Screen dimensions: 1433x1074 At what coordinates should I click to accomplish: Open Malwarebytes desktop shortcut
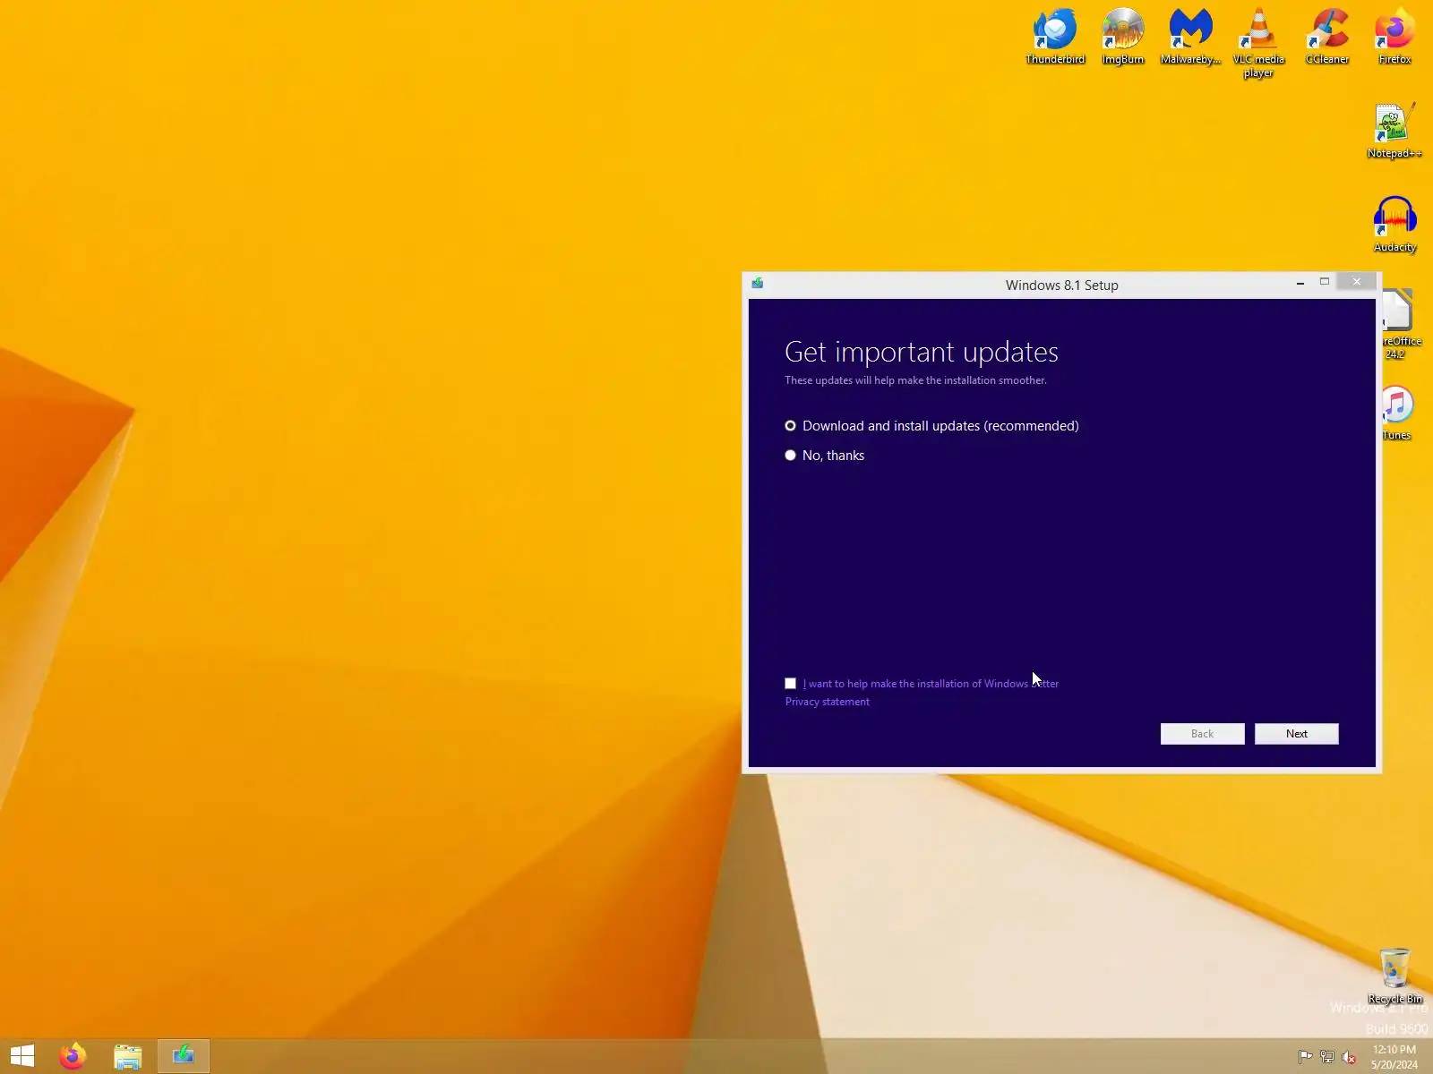pyautogui.click(x=1190, y=37)
